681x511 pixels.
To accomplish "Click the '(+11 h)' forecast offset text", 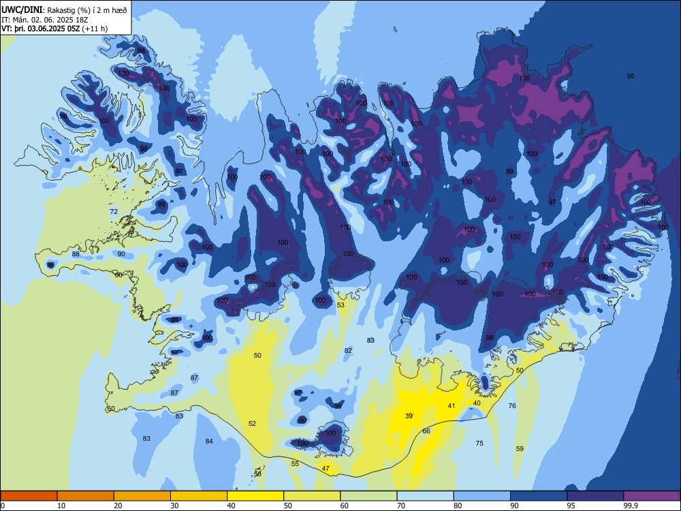I will (x=95, y=29).
